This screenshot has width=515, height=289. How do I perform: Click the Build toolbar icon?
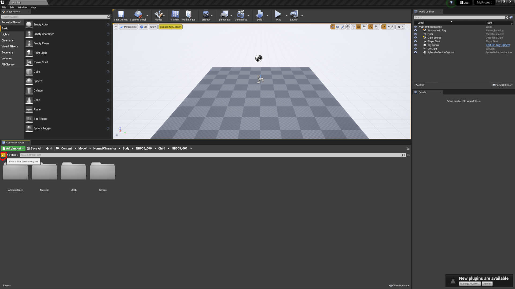coord(259,16)
